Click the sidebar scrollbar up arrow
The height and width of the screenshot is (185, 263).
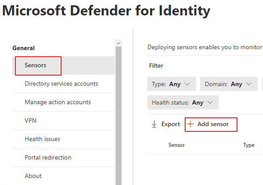(118, 43)
